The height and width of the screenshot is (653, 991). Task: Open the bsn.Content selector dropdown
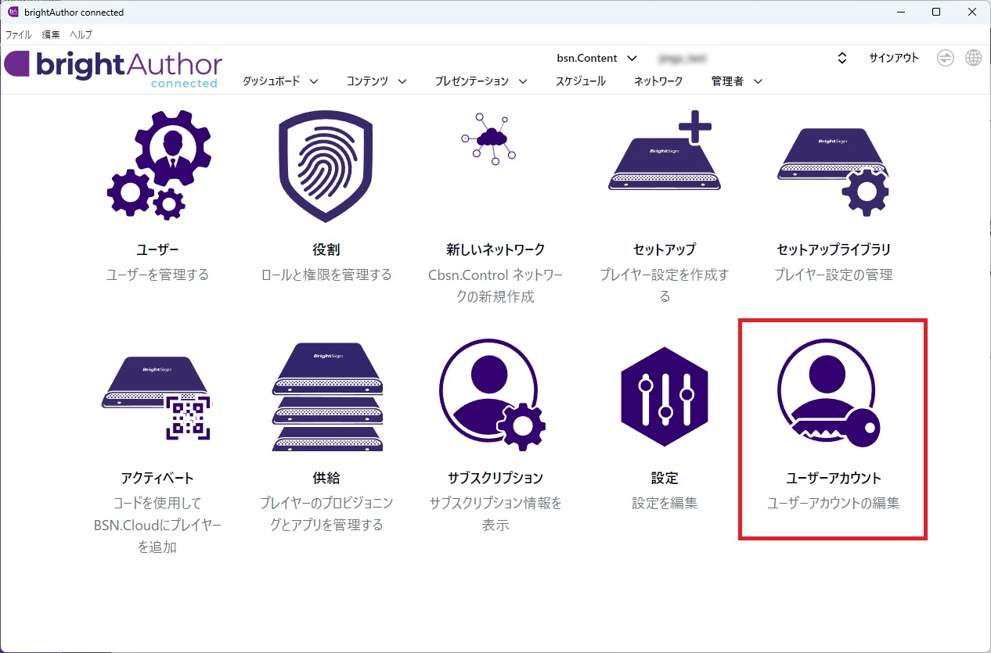[x=596, y=58]
